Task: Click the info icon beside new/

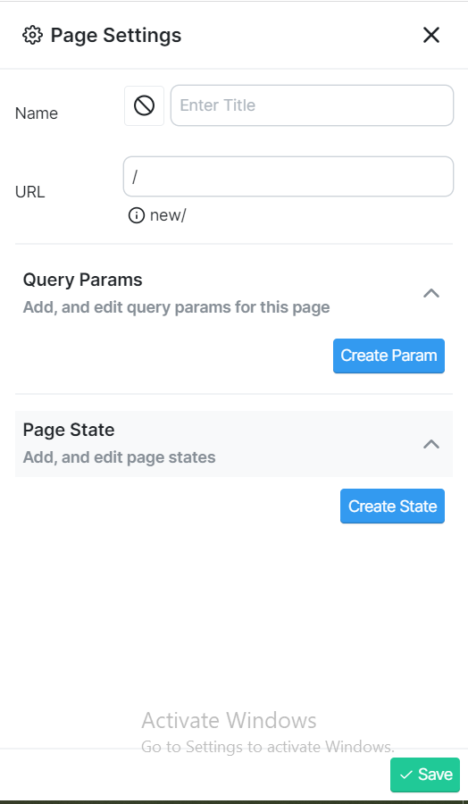Action: 136,215
